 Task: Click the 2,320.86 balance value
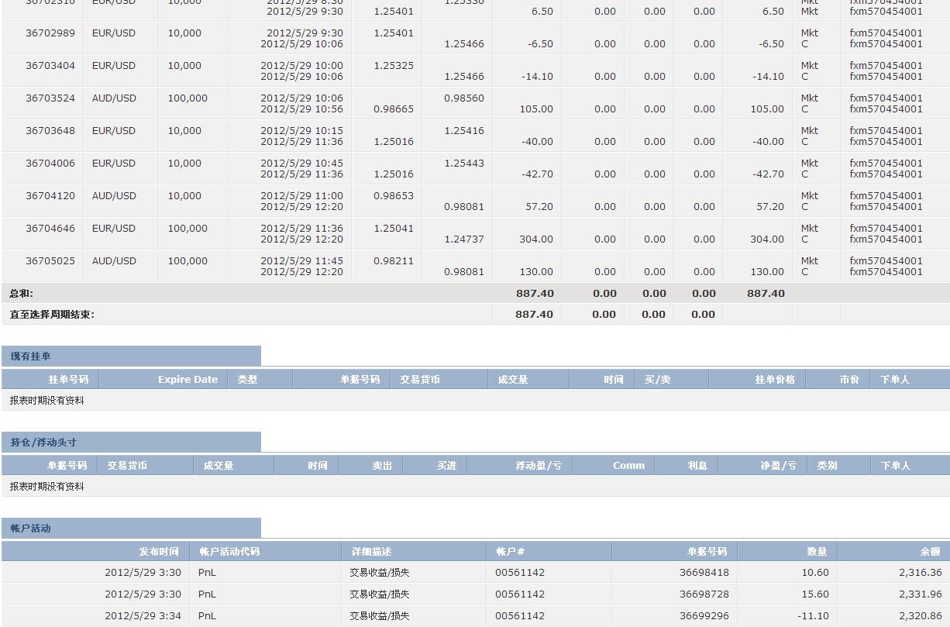click(x=921, y=616)
